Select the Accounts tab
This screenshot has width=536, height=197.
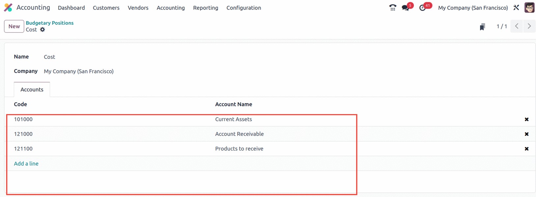click(x=32, y=89)
